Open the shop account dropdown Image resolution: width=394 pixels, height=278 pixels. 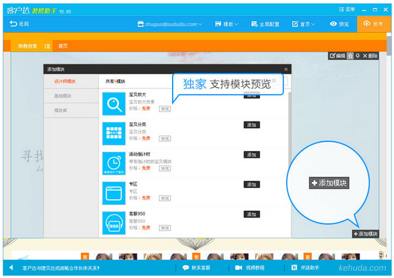pyautogui.click(x=170, y=24)
